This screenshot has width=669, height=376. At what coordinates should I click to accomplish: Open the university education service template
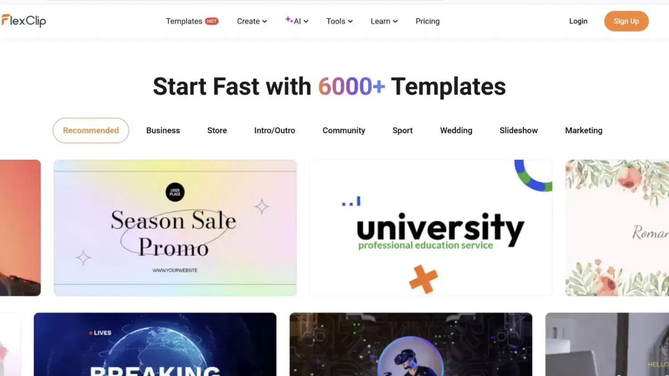tap(431, 228)
